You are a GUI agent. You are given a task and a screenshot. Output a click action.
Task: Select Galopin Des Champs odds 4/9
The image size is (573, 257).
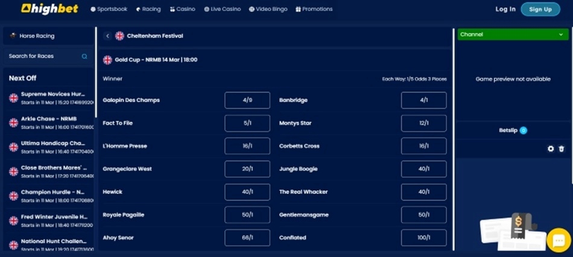(x=247, y=101)
